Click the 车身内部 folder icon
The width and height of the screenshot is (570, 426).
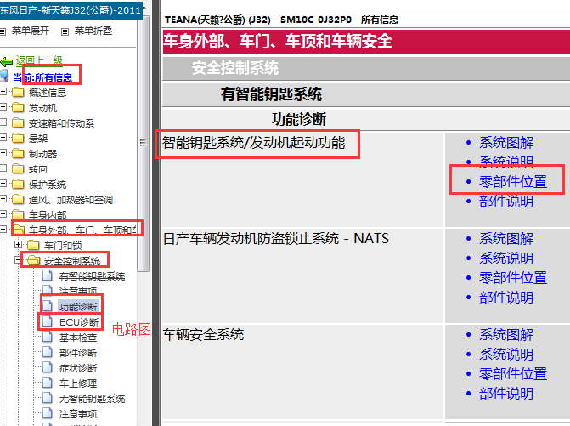point(18,214)
